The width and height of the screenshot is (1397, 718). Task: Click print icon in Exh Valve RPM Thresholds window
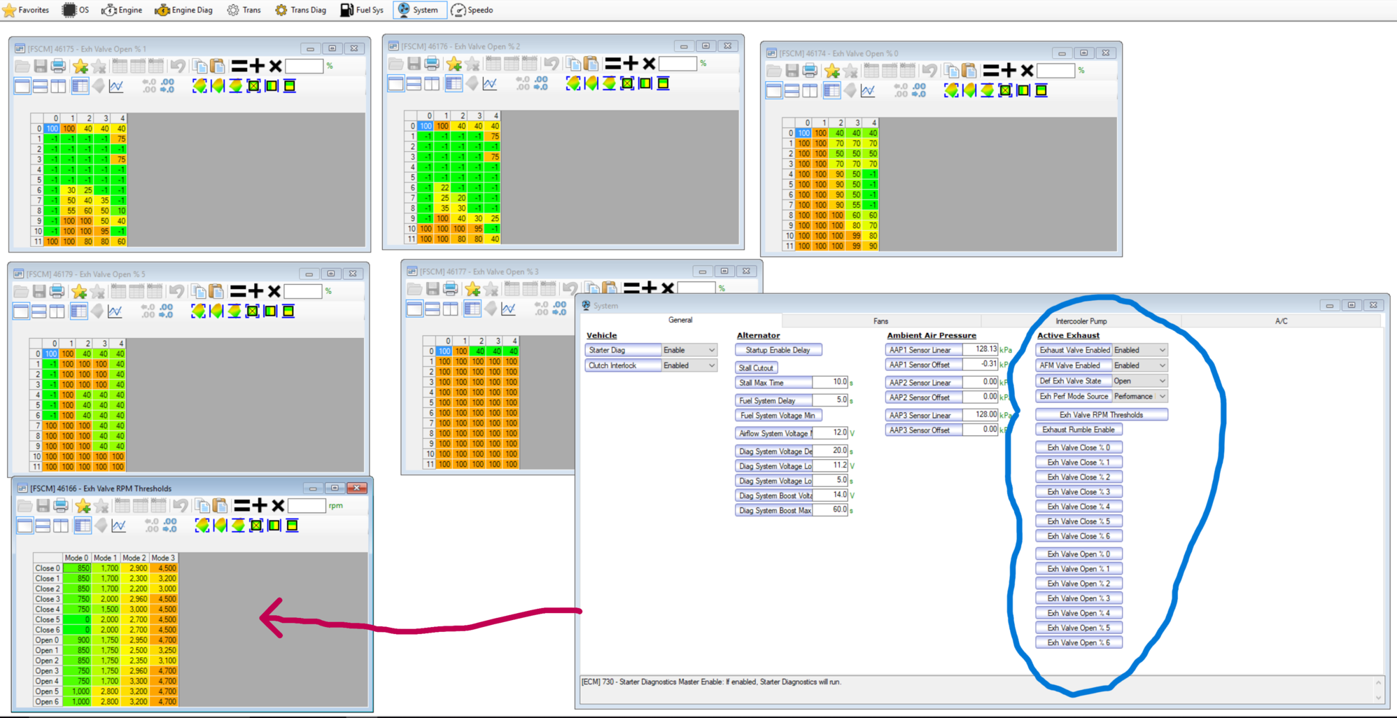61,505
